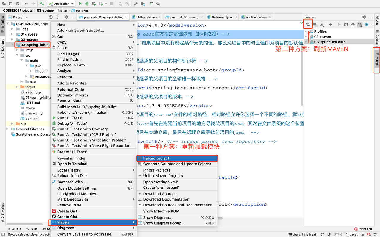380x237 pixels.
Task: Click the UTF-8 encoding status bar widget
Action: click(x=338, y=234)
